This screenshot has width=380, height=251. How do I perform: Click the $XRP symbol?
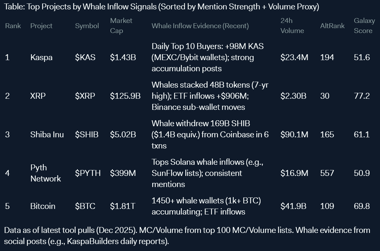click(85, 96)
